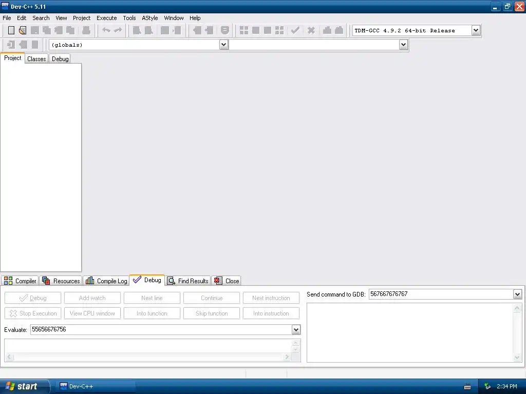This screenshot has width=526, height=394.
Task: Open the View menu
Action: [61, 18]
